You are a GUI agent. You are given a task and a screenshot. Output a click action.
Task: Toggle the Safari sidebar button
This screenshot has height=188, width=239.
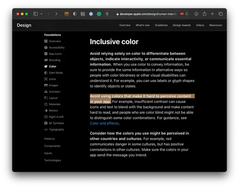coord(35,14)
